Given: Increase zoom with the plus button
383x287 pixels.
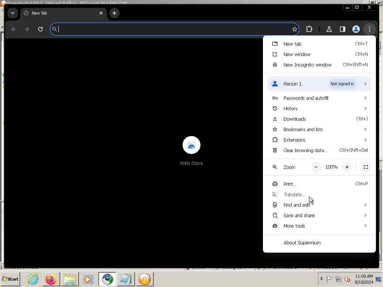Looking at the screenshot, I should 347,167.
